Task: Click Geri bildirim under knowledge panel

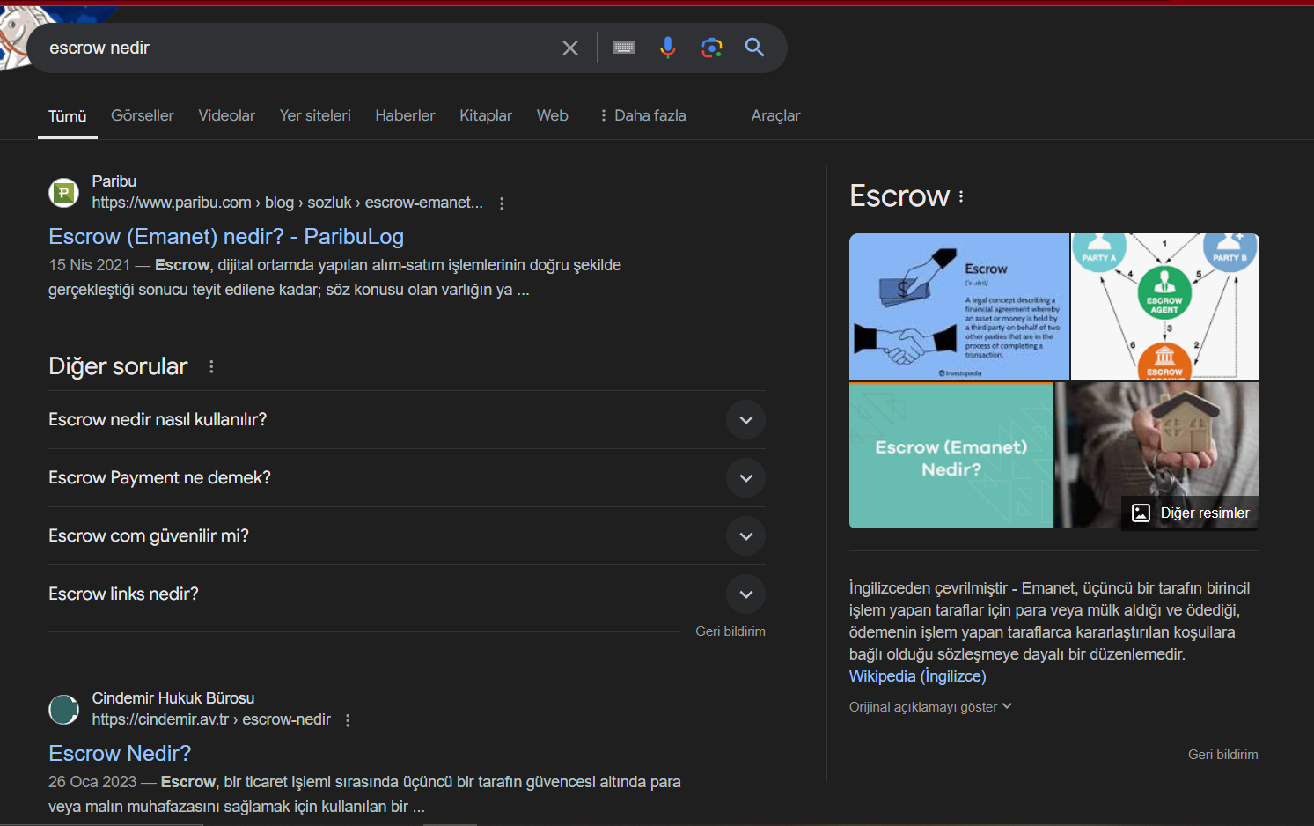Action: pyautogui.click(x=1222, y=755)
